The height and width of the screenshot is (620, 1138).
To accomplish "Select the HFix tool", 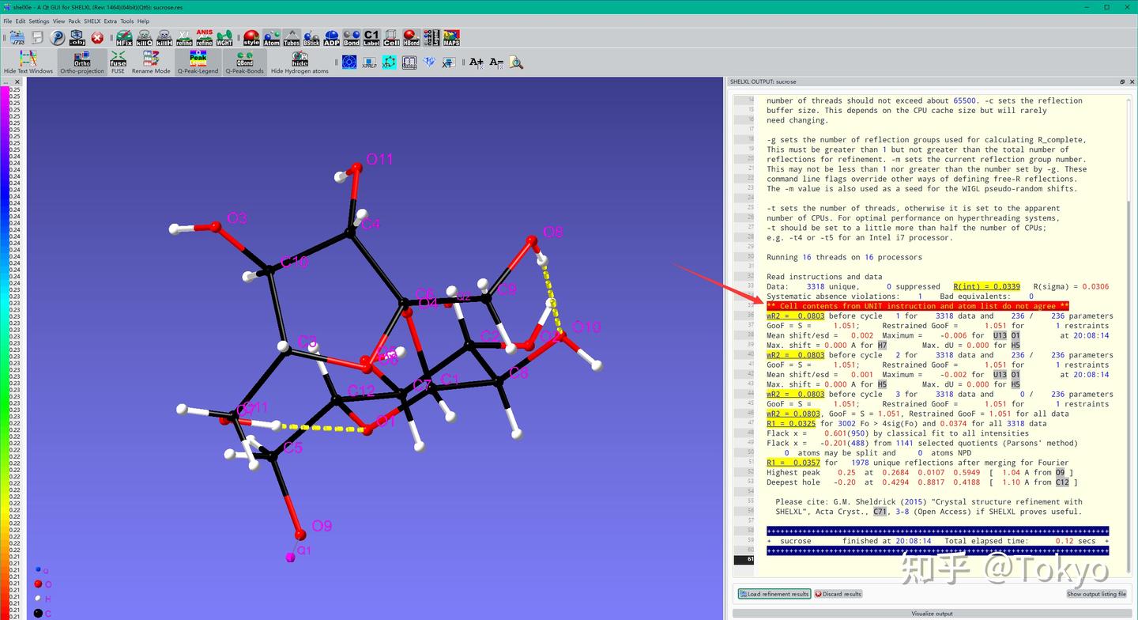I will 124,37.
